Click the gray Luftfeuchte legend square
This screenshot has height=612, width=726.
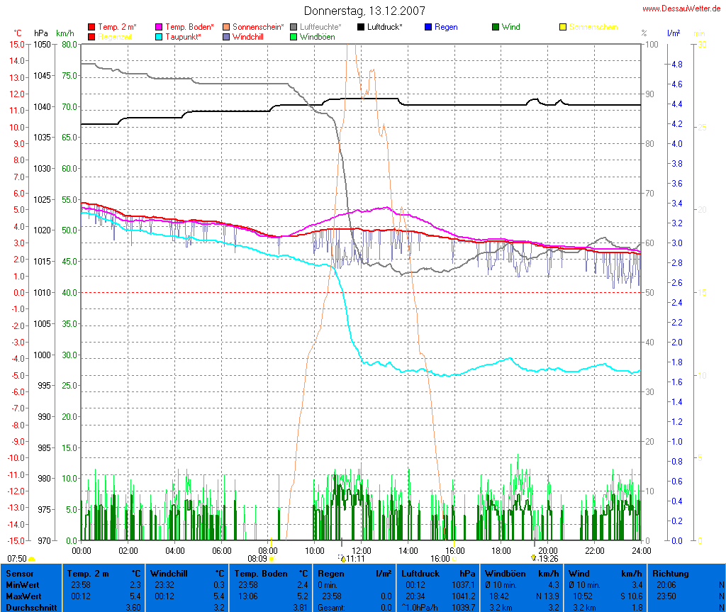tap(294, 28)
